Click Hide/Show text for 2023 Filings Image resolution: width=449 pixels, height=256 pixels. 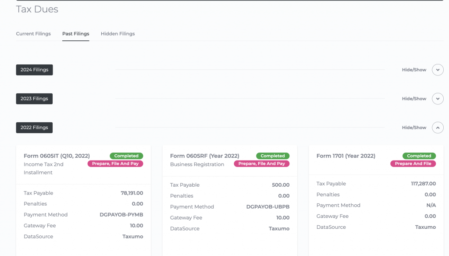coord(414,99)
